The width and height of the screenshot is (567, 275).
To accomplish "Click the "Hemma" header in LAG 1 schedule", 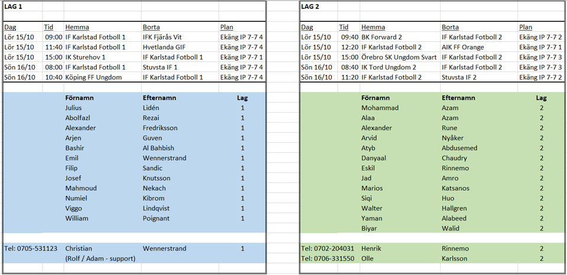I will click(77, 27).
